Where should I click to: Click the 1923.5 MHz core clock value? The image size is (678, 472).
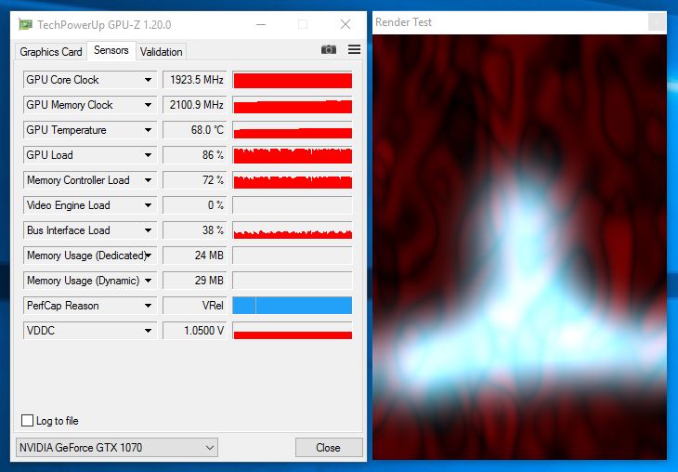195,80
